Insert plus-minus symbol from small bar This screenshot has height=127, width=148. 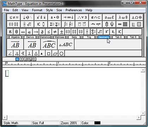tap(61, 32)
